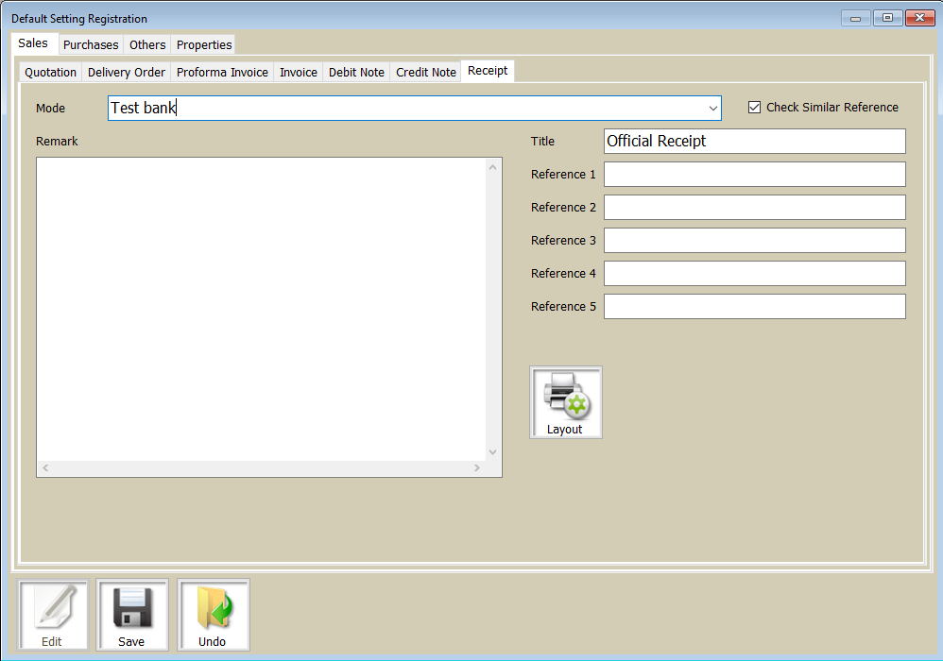The image size is (943, 661).
Task: Open the Proforma Invoice sub-tab
Action: point(222,72)
